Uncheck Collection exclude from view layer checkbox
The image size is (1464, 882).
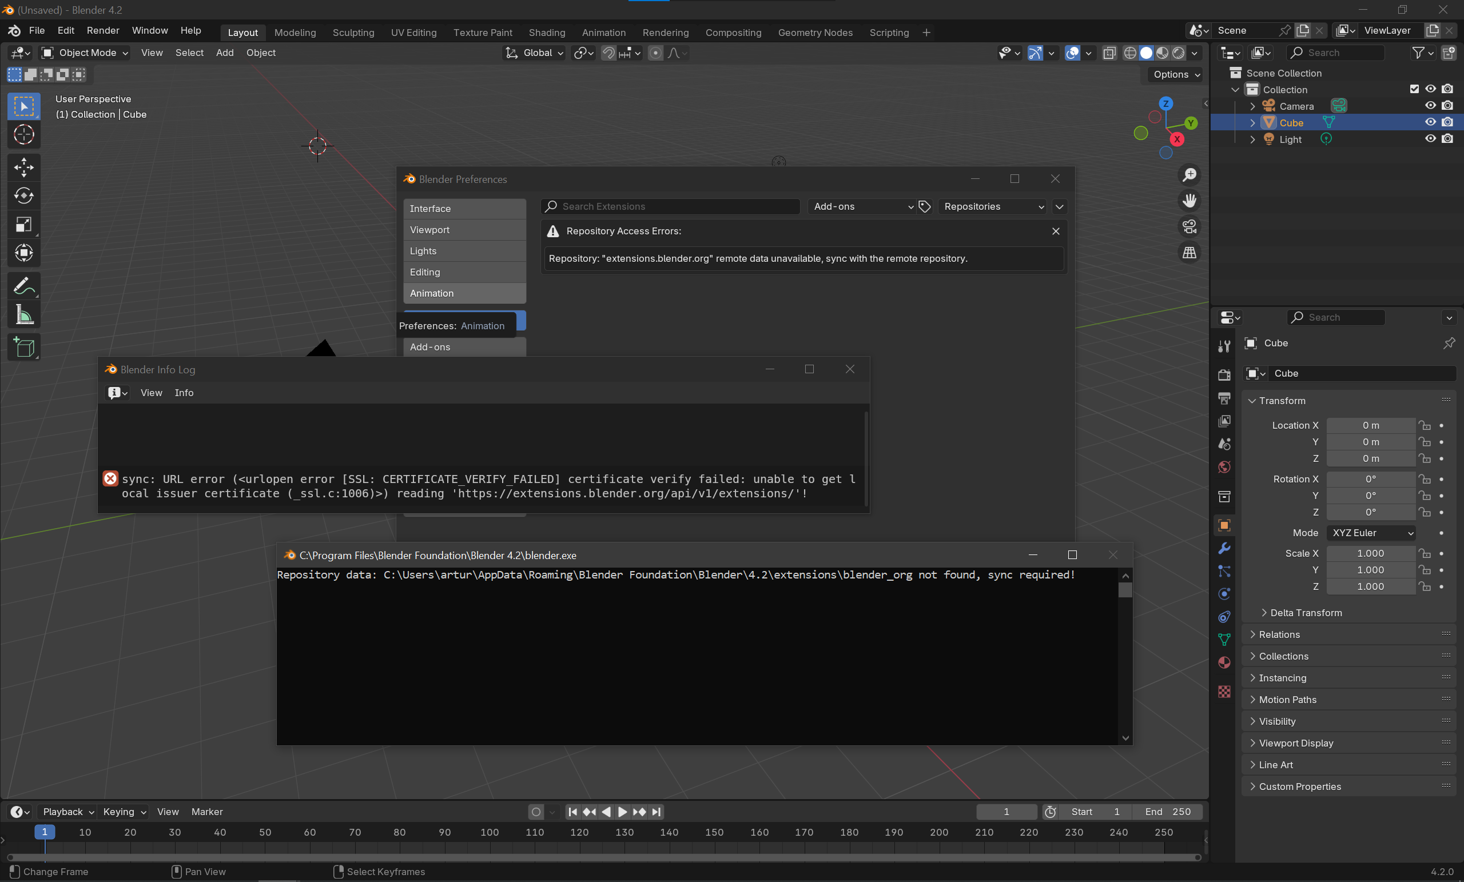click(1414, 89)
